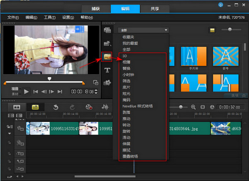This screenshot has height=181, width=249.
Task: Click the voice track icon
Action: 20,162
